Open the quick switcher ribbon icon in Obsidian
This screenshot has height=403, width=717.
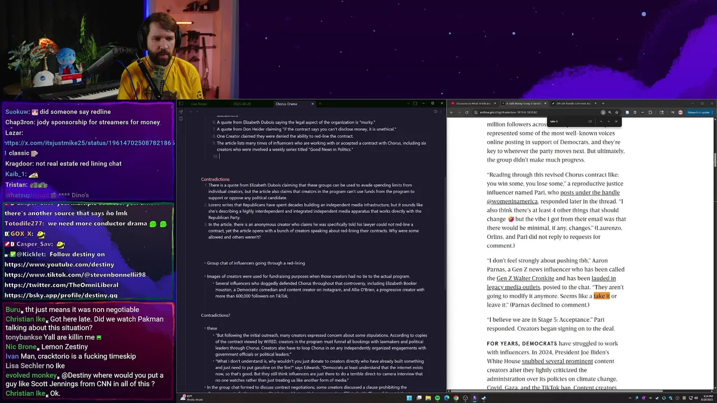pos(181,111)
